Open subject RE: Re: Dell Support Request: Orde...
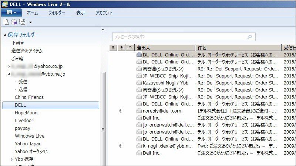 click(238, 69)
